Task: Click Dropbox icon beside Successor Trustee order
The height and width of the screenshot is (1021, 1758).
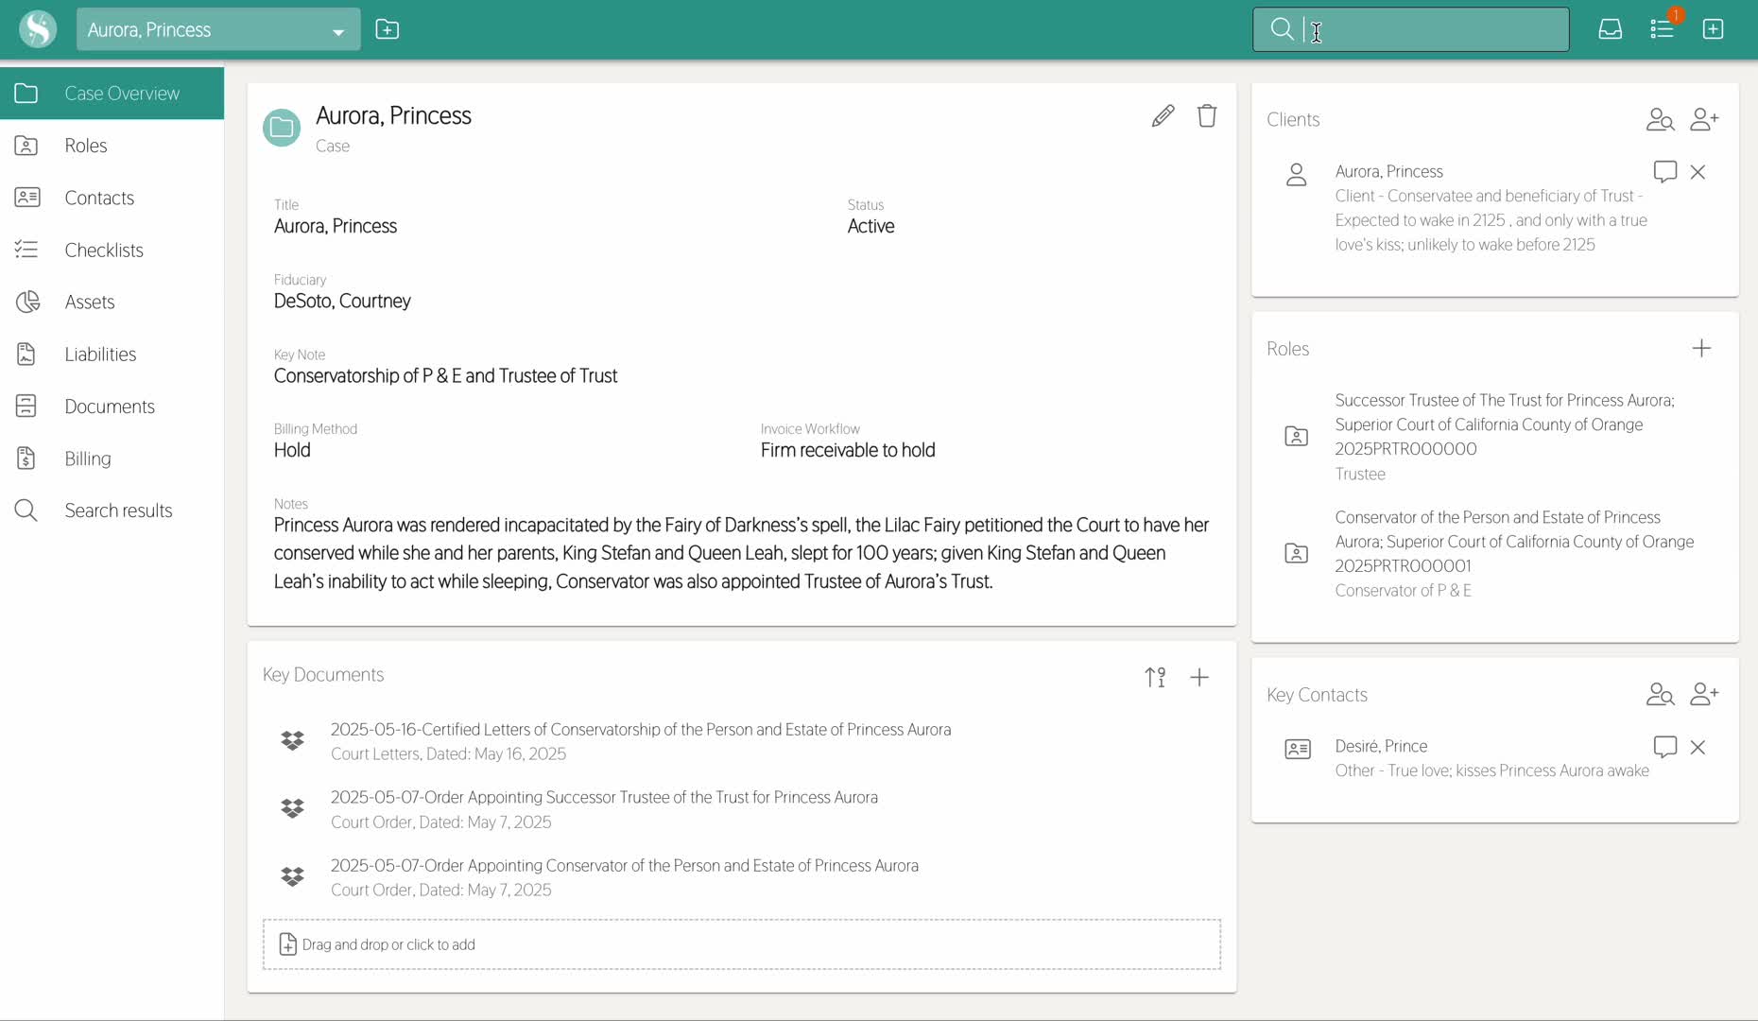Action: click(x=292, y=808)
